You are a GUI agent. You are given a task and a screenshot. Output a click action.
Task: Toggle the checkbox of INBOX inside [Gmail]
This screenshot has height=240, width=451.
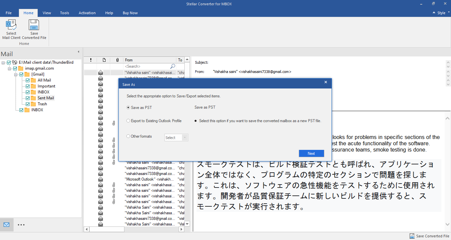click(28, 92)
